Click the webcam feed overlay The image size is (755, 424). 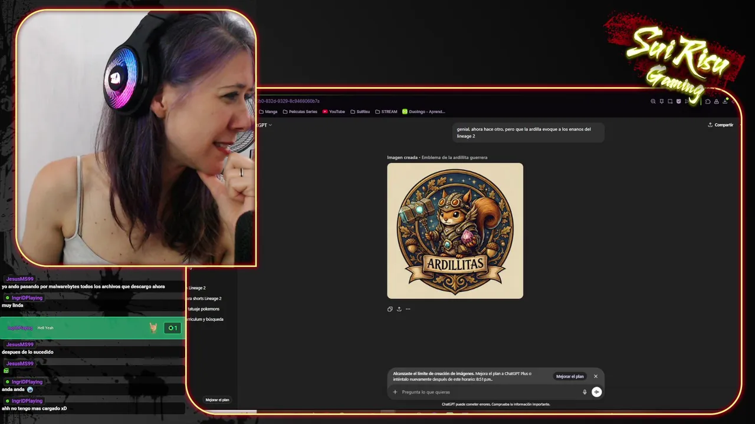coord(136,137)
